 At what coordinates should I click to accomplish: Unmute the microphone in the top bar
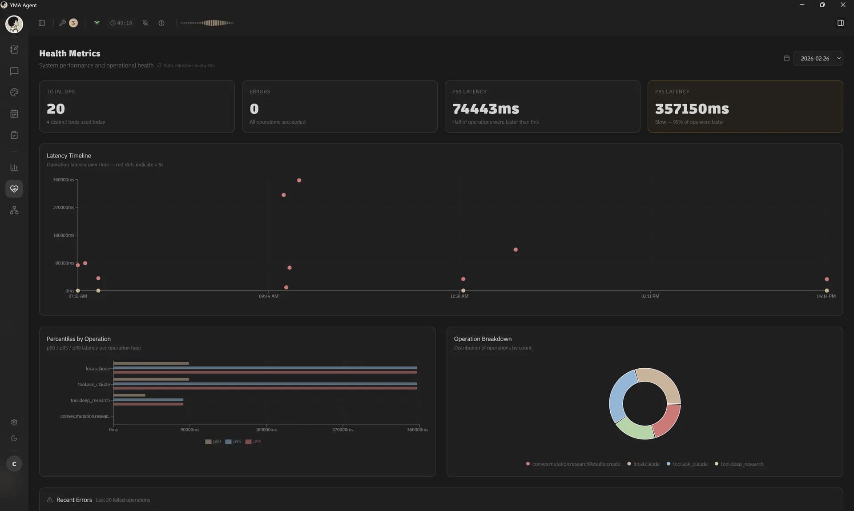pos(145,23)
